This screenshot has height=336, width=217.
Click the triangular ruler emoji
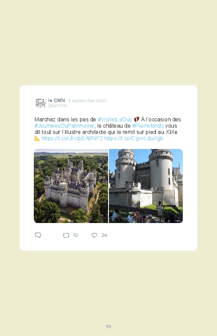[37, 138]
